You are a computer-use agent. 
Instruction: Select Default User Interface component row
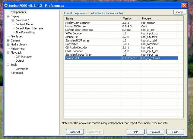121,30
